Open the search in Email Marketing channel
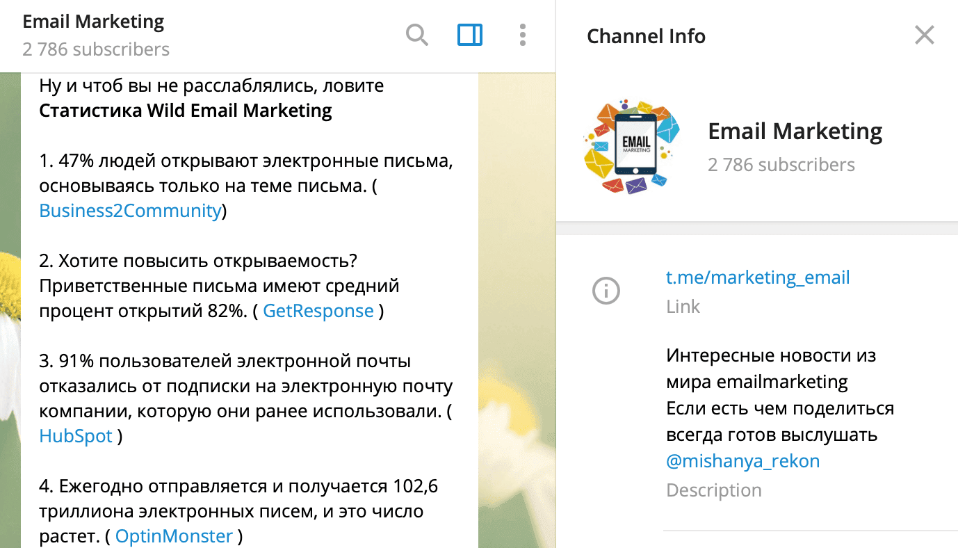Screen dimensions: 958x548 coord(417,34)
